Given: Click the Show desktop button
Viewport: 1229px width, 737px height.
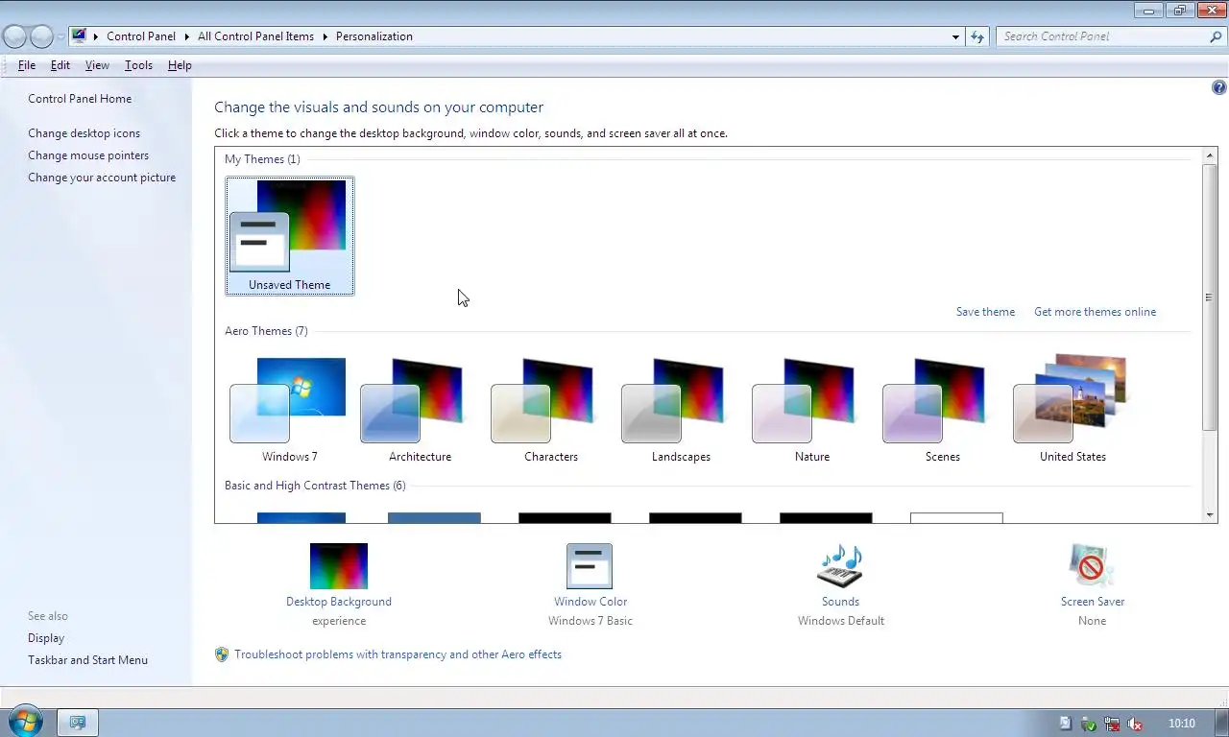Looking at the screenshot, I should 1221,723.
